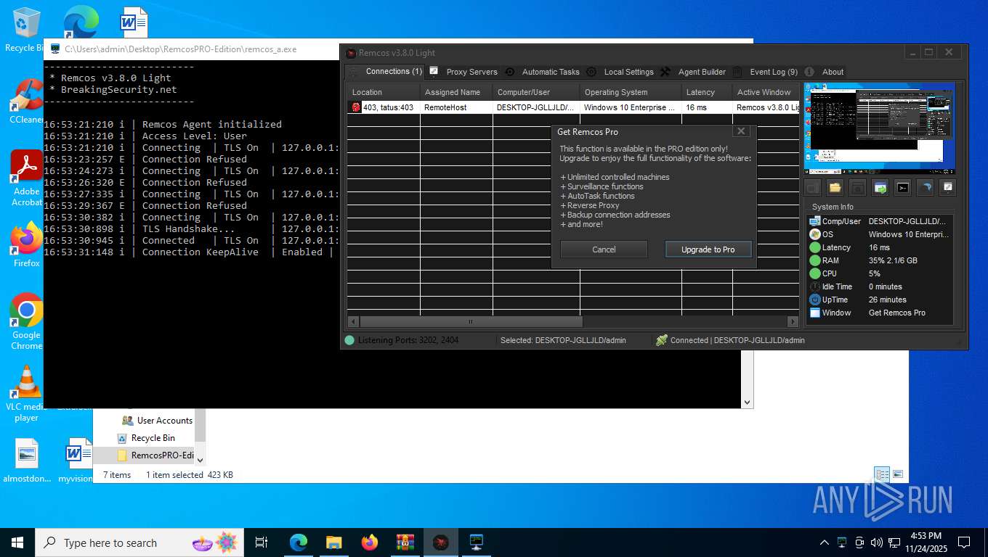988x557 pixels.
Task: Open the Local Settings tab
Action: 620,71
